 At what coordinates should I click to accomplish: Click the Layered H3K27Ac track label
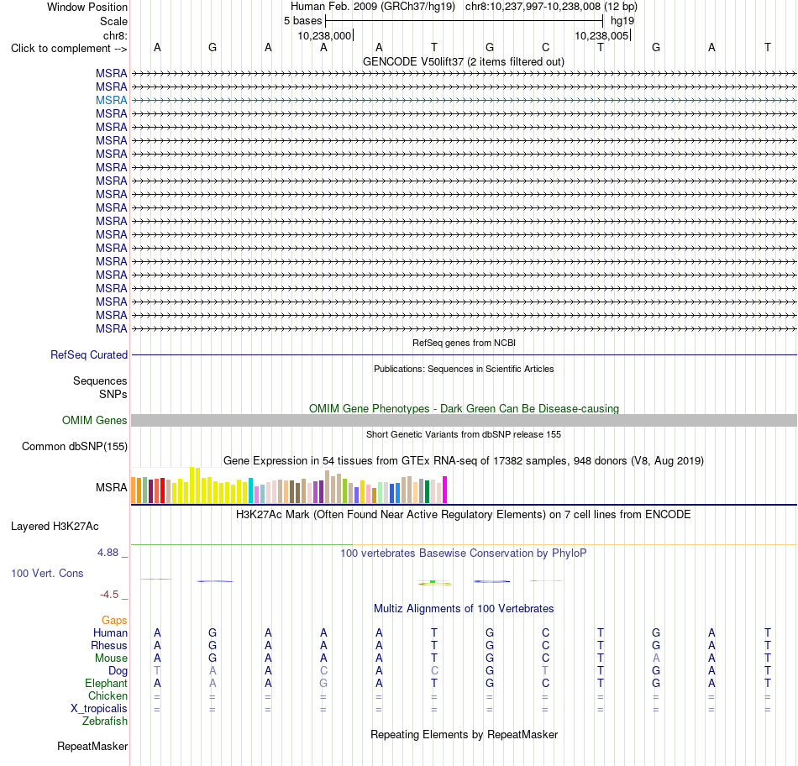[x=55, y=527]
